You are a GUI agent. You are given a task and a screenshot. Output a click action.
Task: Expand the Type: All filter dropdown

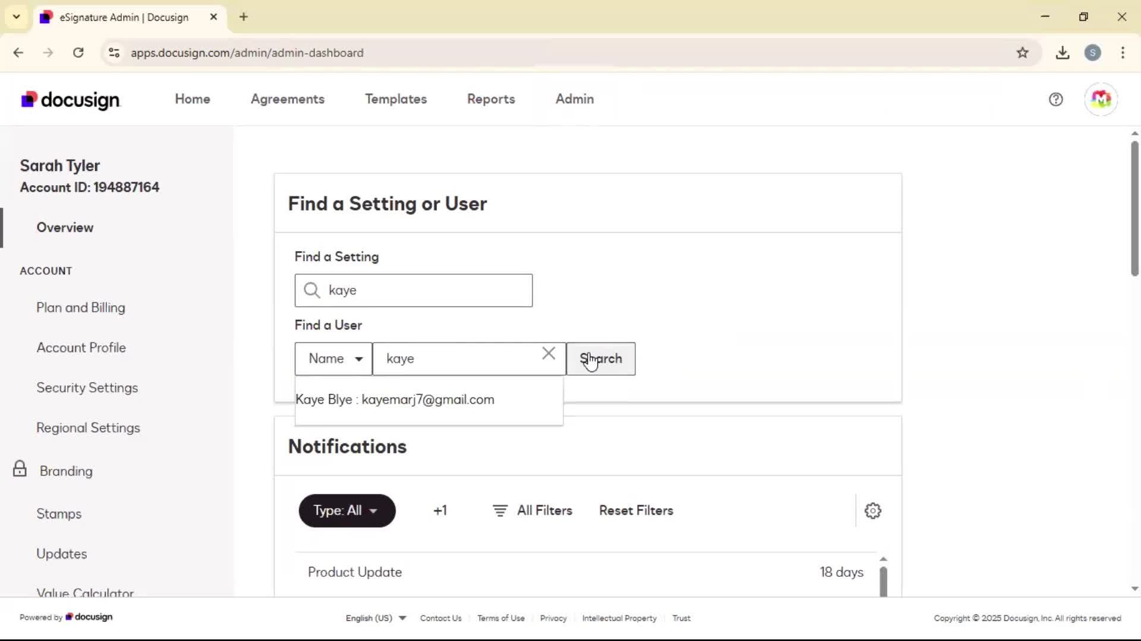point(347,510)
